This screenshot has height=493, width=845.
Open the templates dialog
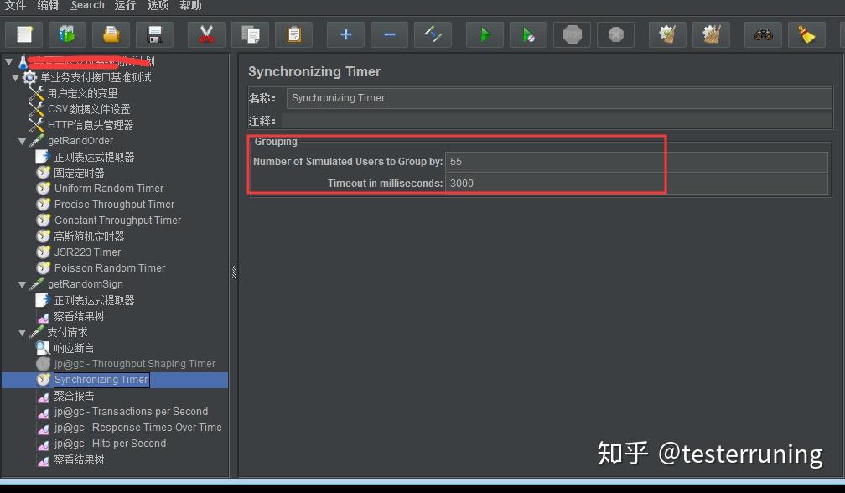click(67, 34)
